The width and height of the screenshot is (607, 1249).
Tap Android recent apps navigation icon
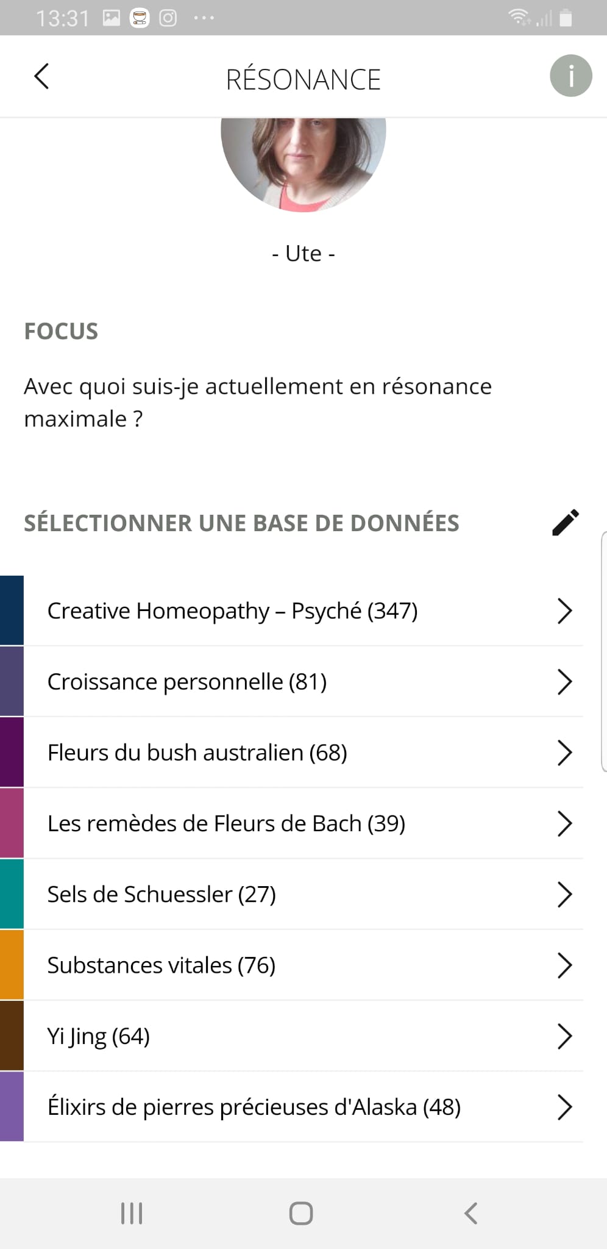pos(132,1213)
